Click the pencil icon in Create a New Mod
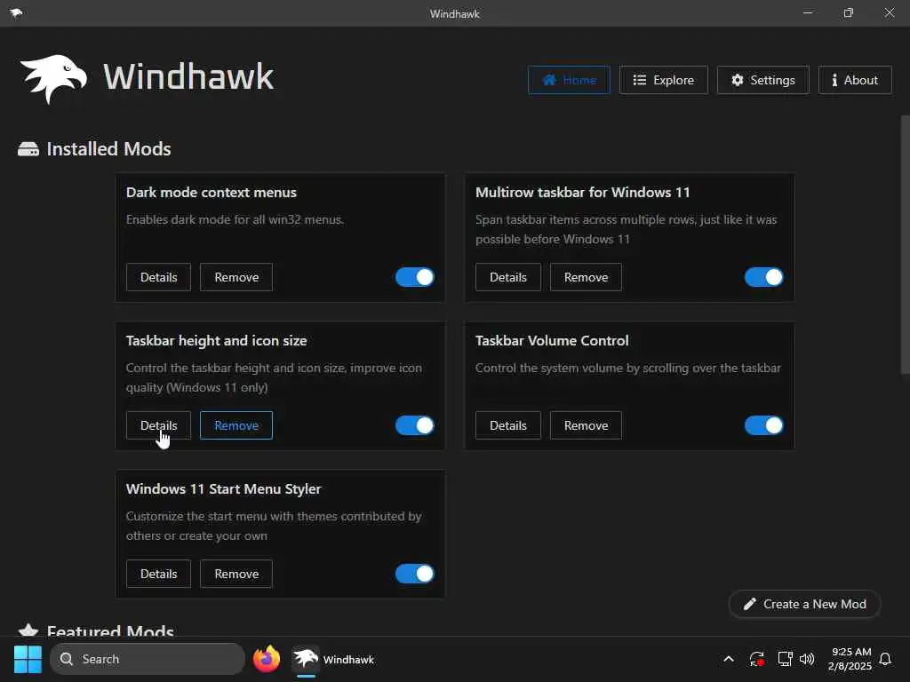Image resolution: width=910 pixels, height=682 pixels. (750, 604)
